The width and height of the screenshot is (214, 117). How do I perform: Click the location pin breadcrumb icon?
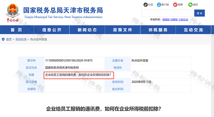[x=3, y=40]
